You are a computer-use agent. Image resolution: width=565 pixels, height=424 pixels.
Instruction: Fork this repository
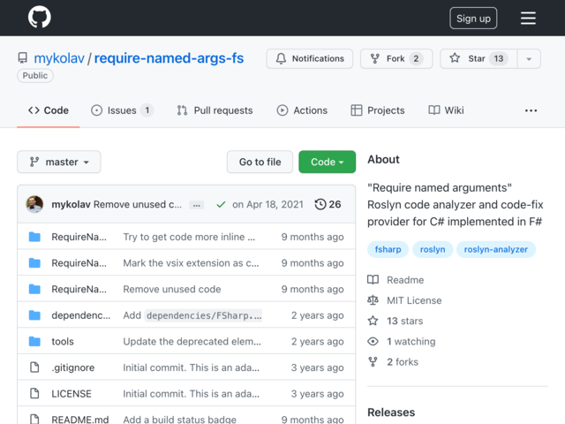click(396, 58)
